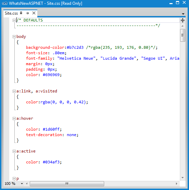Click the #1d60ff color value

(x=51, y=129)
